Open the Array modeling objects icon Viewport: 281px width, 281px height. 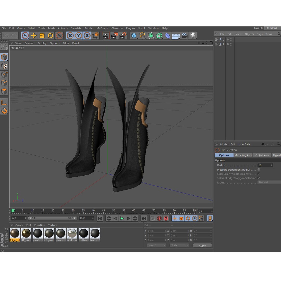pyautogui.click(x=159, y=35)
